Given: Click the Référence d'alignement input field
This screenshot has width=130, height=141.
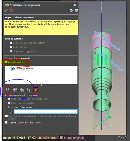Looking at the screenshot, I should (x=46, y=112).
